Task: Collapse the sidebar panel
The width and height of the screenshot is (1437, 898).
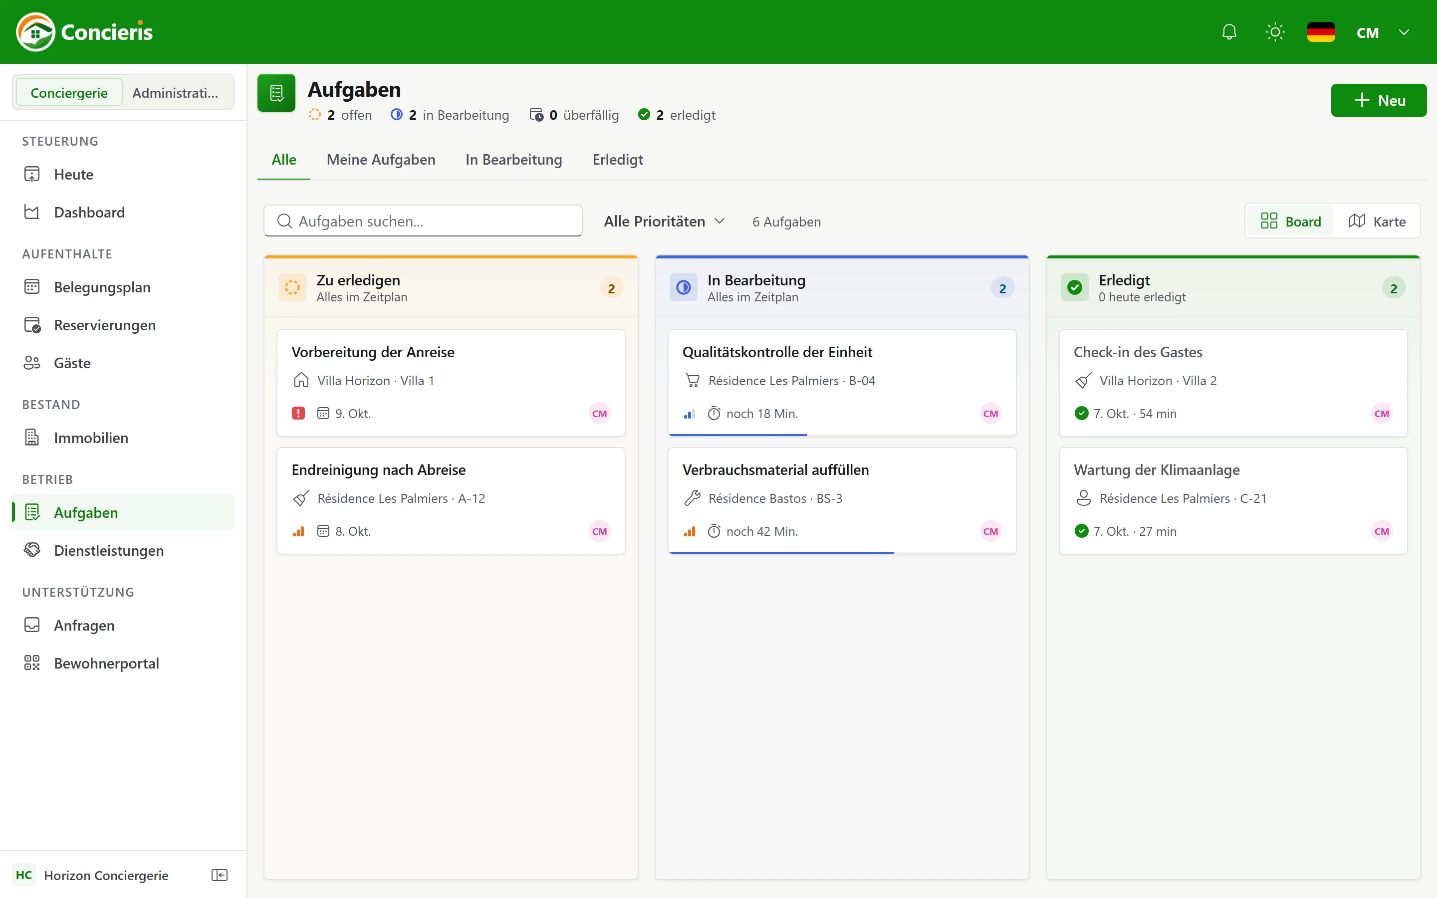Action: pyautogui.click(x=220, y=875)
